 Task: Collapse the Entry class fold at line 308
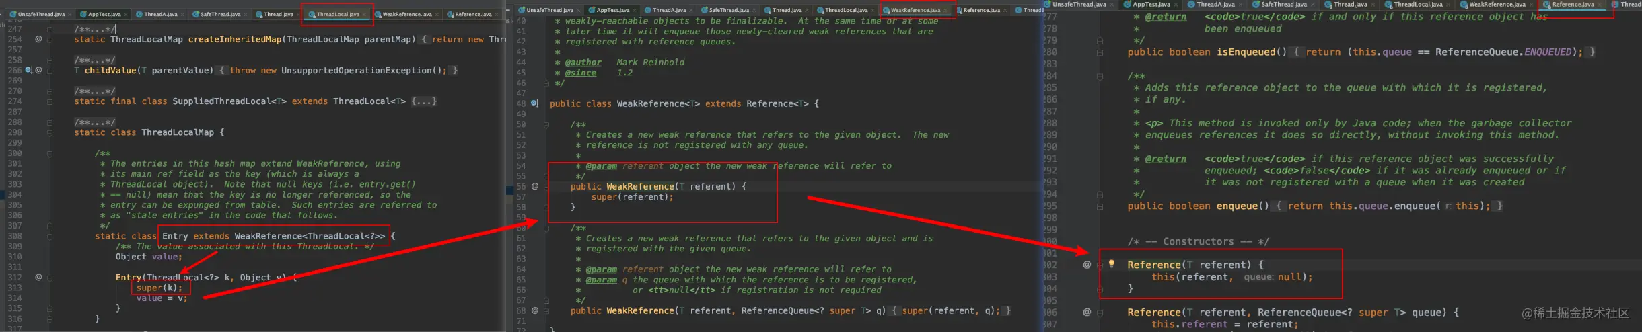point(50,236)
